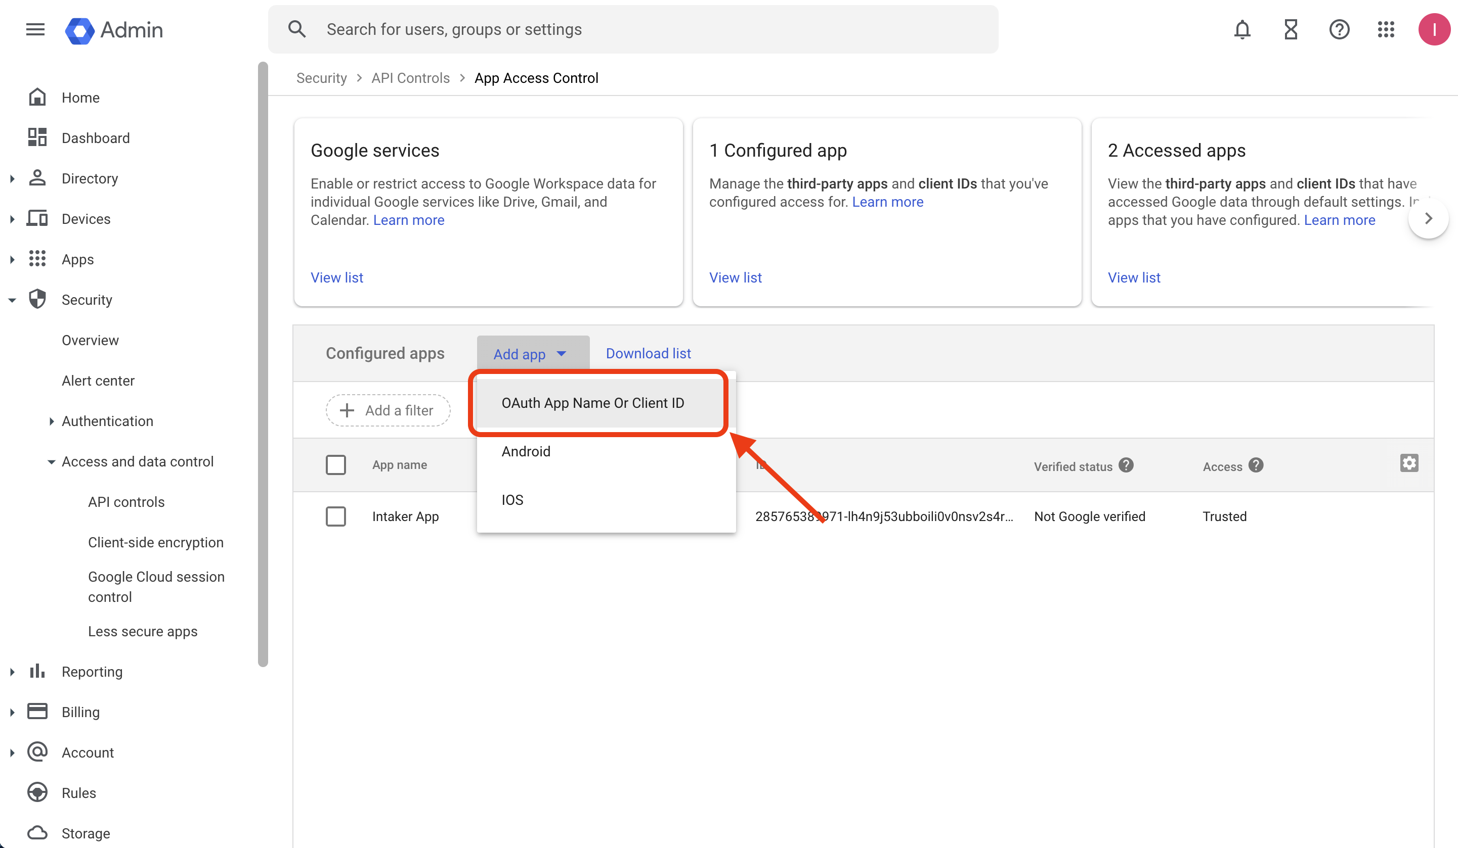This screenshot has height=848, width=1458.
Task: Expand the Authentication submenu
Action: coord(51,421)
